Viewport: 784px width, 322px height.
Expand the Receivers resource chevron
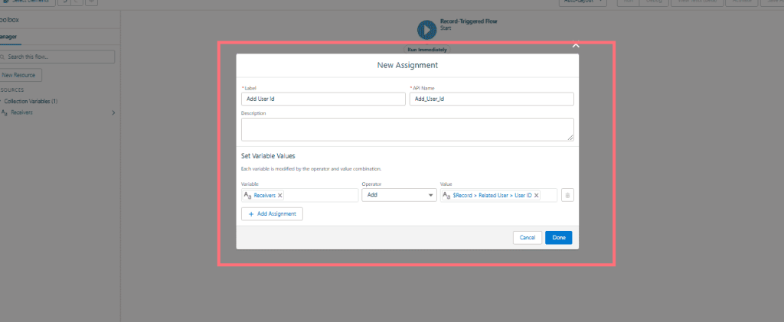pyautogui.click(x=113, y=112)
